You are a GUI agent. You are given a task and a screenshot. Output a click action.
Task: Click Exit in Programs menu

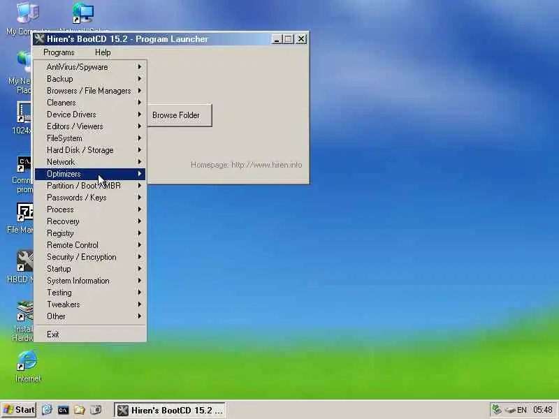pyautogui.click(x=90, y=335)
